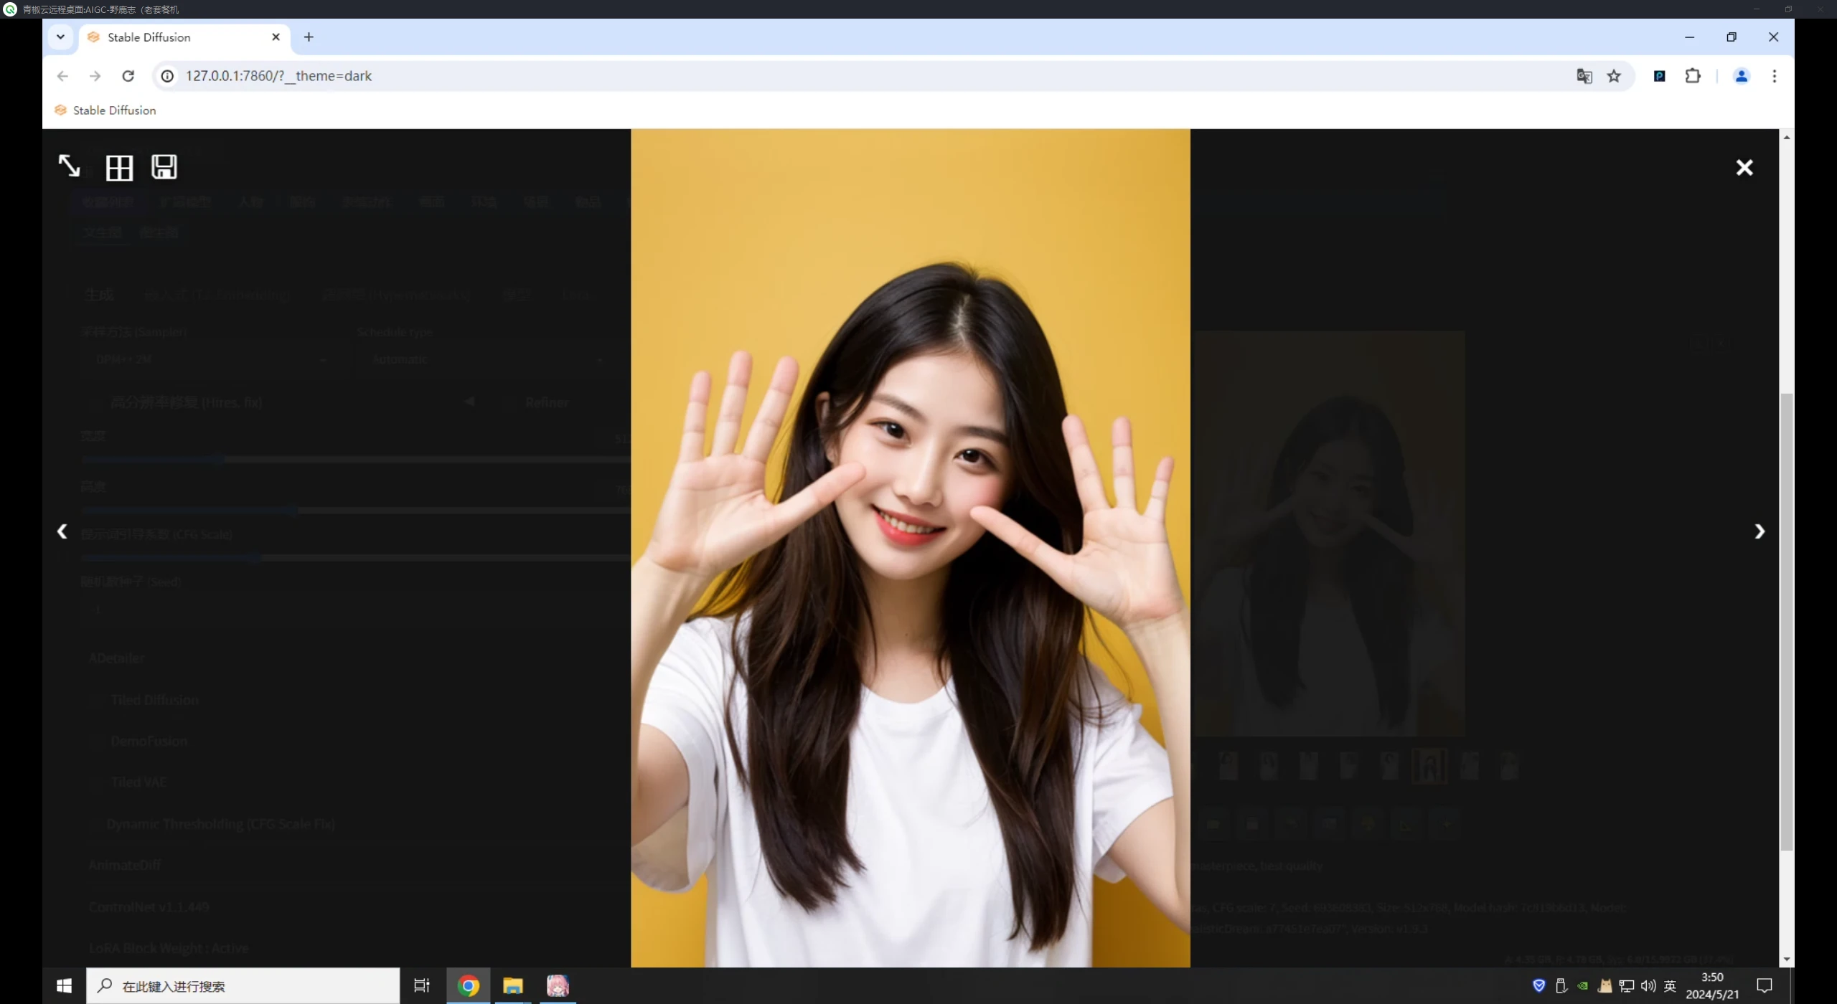1837x1004 pixels.
Task: Open the Google Translate page icon
Action: (1584, 76)
